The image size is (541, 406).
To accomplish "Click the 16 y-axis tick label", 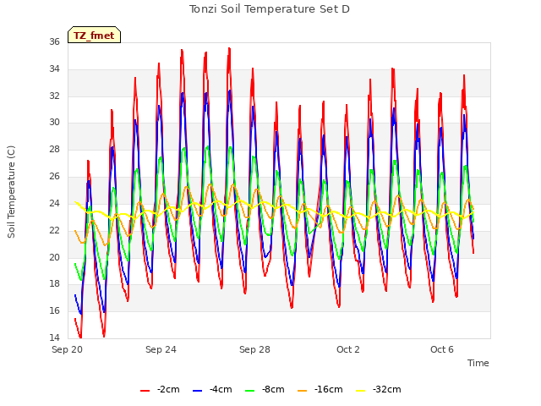I will [x=54, y=310].
